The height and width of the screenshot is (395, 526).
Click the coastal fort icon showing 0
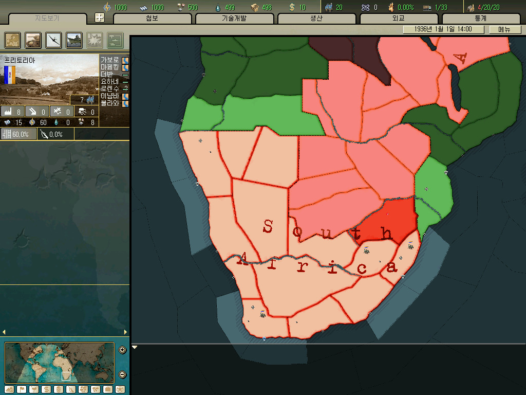tap(37, 111)
